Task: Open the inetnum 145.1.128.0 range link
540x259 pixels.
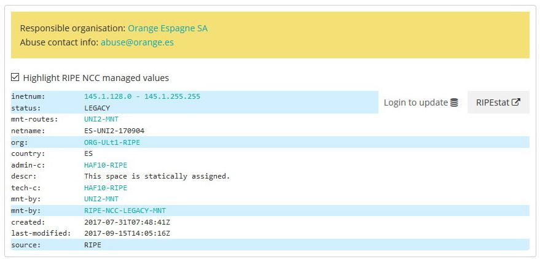Action: click(x=142, y=96)
